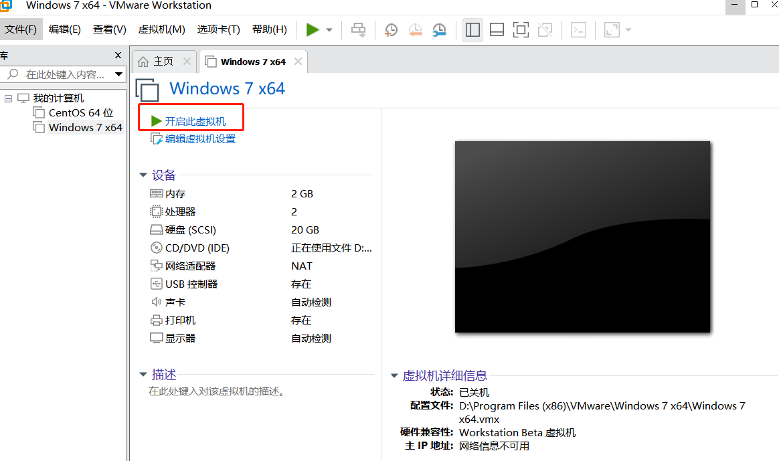Revert to snapshot with the clock-arrow icon

click(x=416, y=29)
